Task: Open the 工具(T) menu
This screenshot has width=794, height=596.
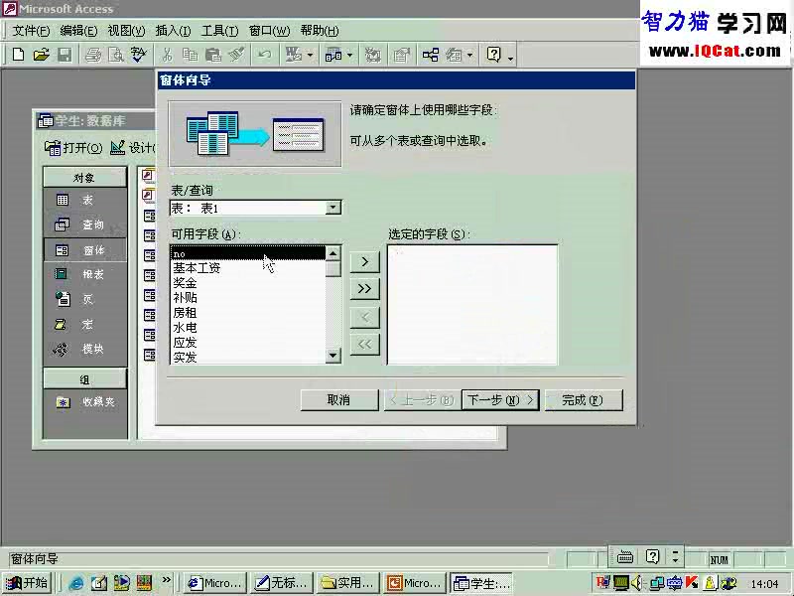Action: click(219, 31)
